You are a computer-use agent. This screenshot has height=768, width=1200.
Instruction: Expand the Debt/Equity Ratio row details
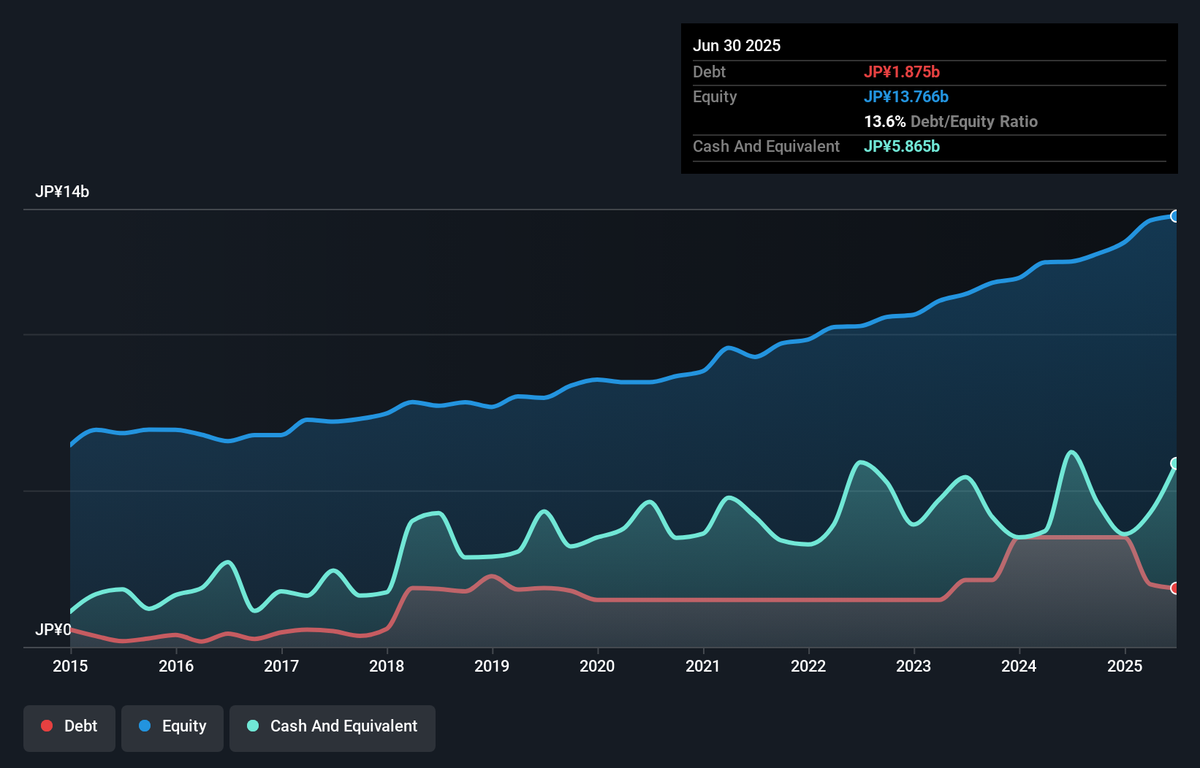(x=951, y=121)
